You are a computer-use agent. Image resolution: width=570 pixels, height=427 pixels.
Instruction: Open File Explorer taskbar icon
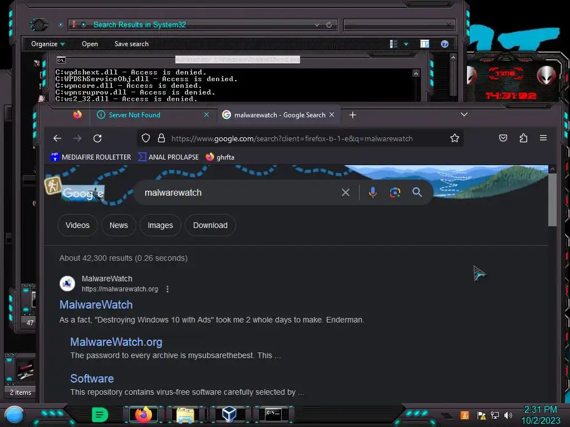click(x=185, y=415)
